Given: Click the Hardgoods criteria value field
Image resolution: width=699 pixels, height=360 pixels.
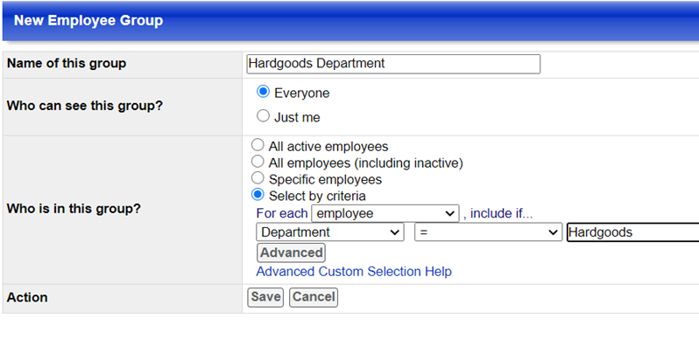Looking at the screenshot, I should coord(632,232).
